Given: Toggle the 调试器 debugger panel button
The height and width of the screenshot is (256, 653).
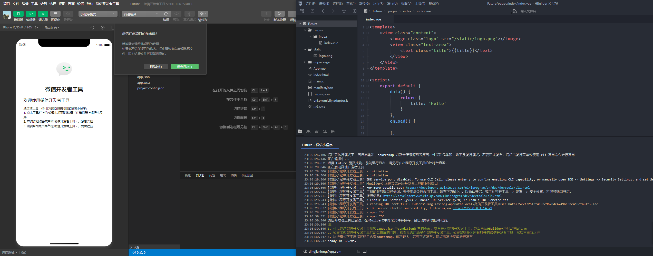Looking at the screenshot, I should (x=43, y=14).
